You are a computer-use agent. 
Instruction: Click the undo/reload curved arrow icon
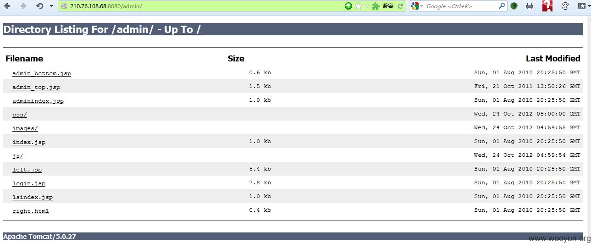(x=40, y=6)
